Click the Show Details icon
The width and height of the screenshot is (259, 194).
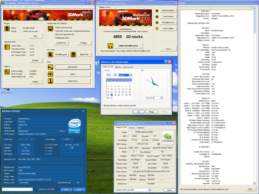click(x=157, y=28)
